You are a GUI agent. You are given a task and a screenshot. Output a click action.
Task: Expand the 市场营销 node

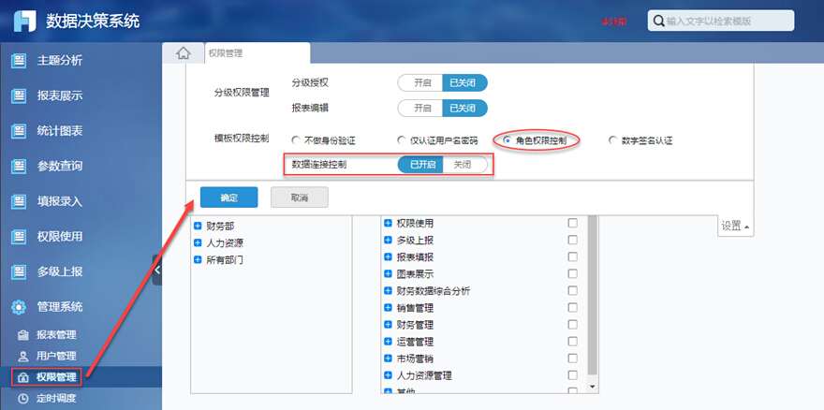tap(389, 359)
